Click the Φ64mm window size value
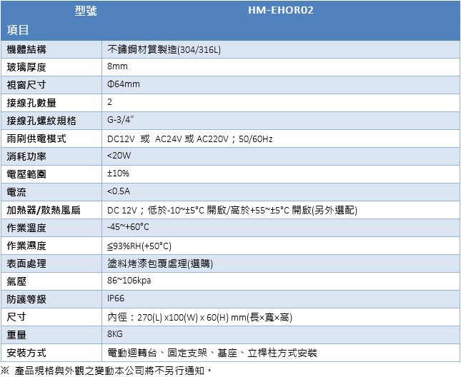 (x=123, y=84)
